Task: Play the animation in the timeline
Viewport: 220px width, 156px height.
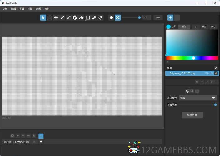Action: (x=18, y=136)
